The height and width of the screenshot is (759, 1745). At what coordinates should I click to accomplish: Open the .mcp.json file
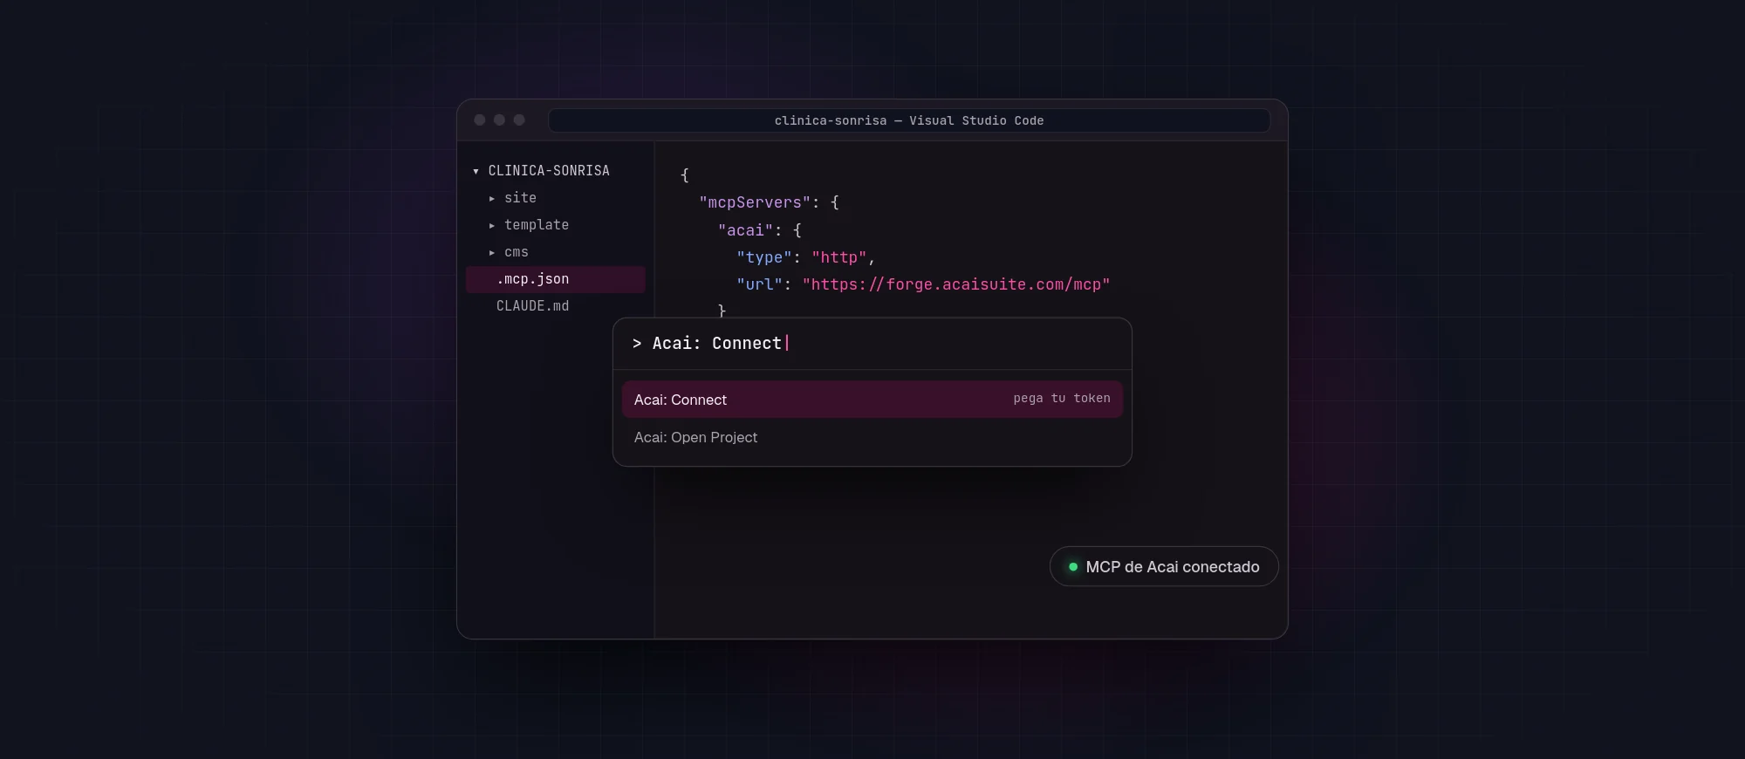pyautogui.click(x=556, y=279)
